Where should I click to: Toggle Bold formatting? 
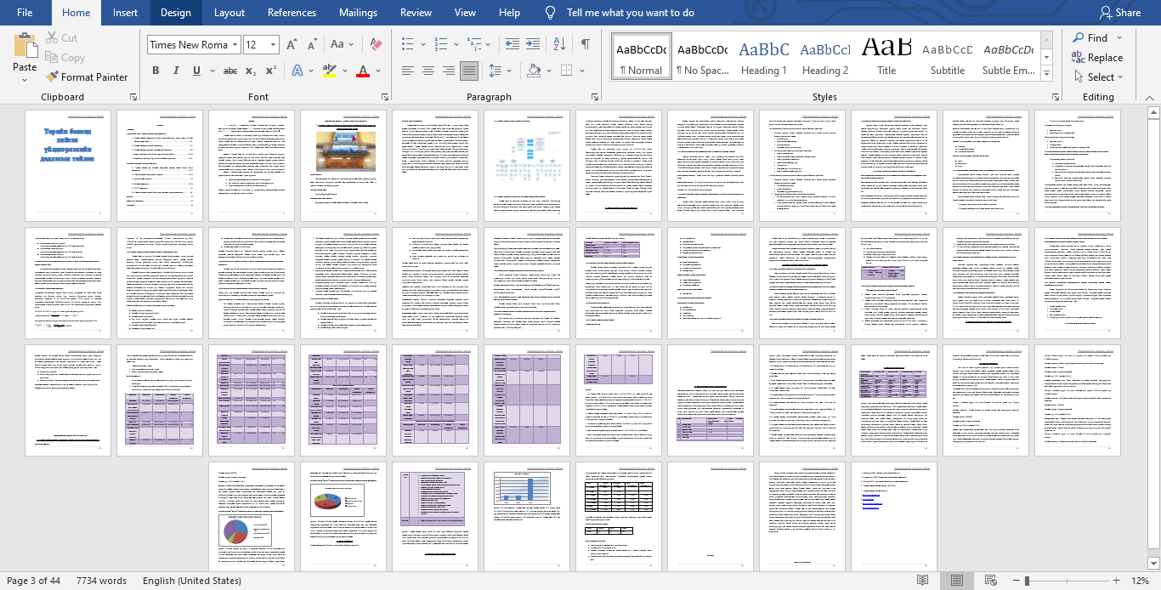click(x=156, y=71)
